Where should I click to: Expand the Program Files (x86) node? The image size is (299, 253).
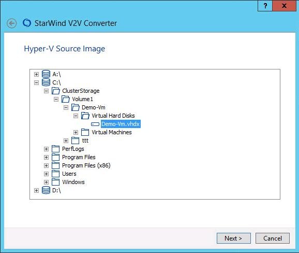[x=47, y=166]
